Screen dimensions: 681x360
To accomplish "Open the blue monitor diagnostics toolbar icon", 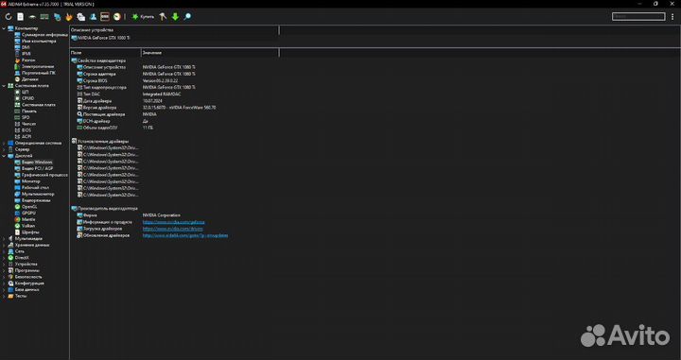I will (57, 16).
